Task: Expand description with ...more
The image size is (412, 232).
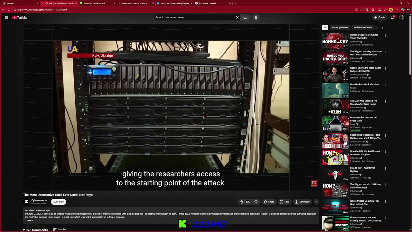Action: click(29, 220)
